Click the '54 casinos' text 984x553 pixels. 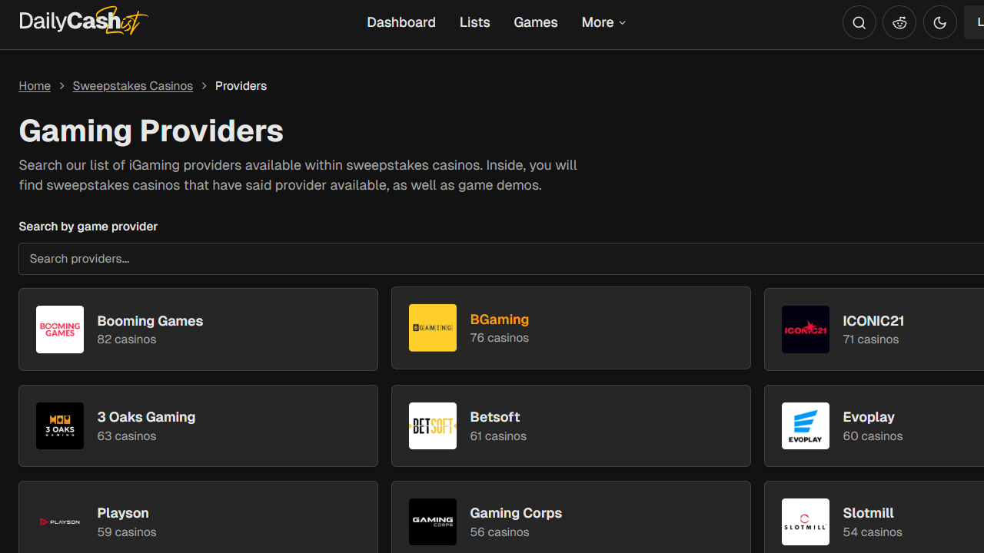873,532
